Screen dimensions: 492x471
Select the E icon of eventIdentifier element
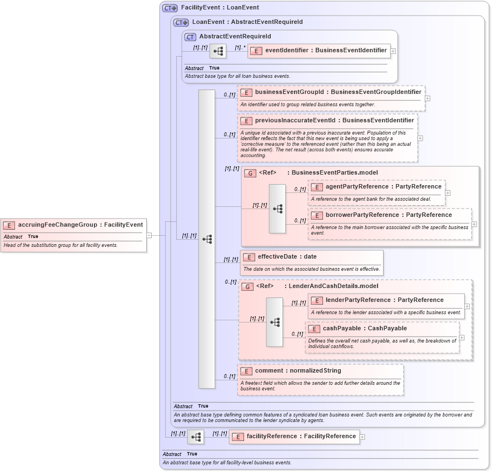click(x=256, y=51)
